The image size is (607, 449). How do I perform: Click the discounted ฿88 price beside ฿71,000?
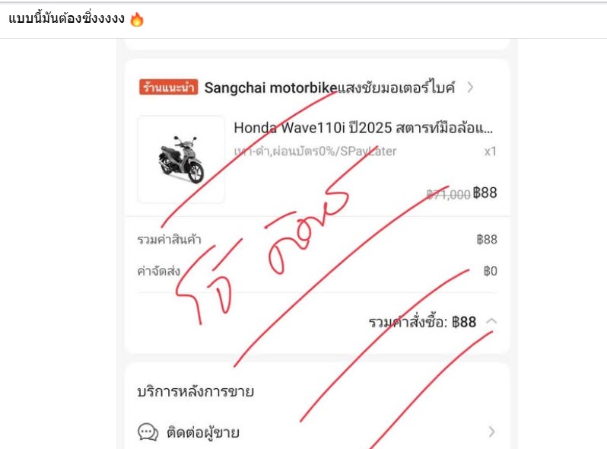coord(485,193)
